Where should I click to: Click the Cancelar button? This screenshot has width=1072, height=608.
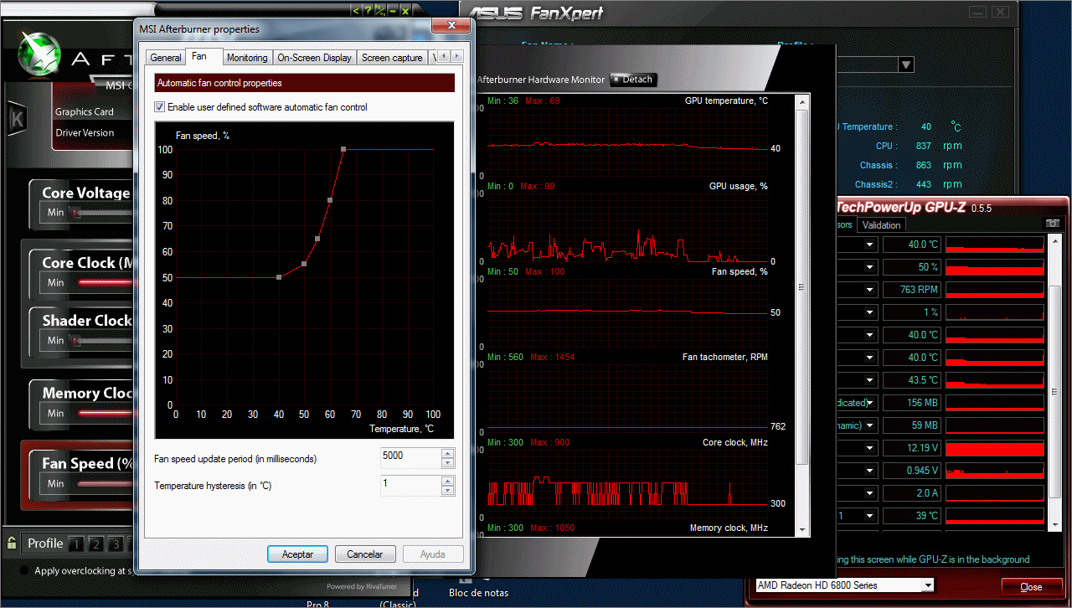(365, 554)
